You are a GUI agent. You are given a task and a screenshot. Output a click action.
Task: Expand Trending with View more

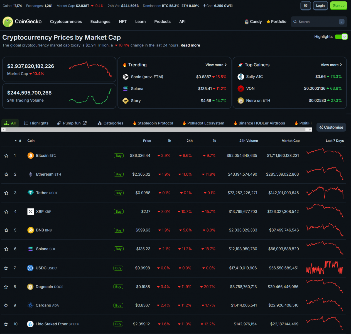(x=216, y=65)
